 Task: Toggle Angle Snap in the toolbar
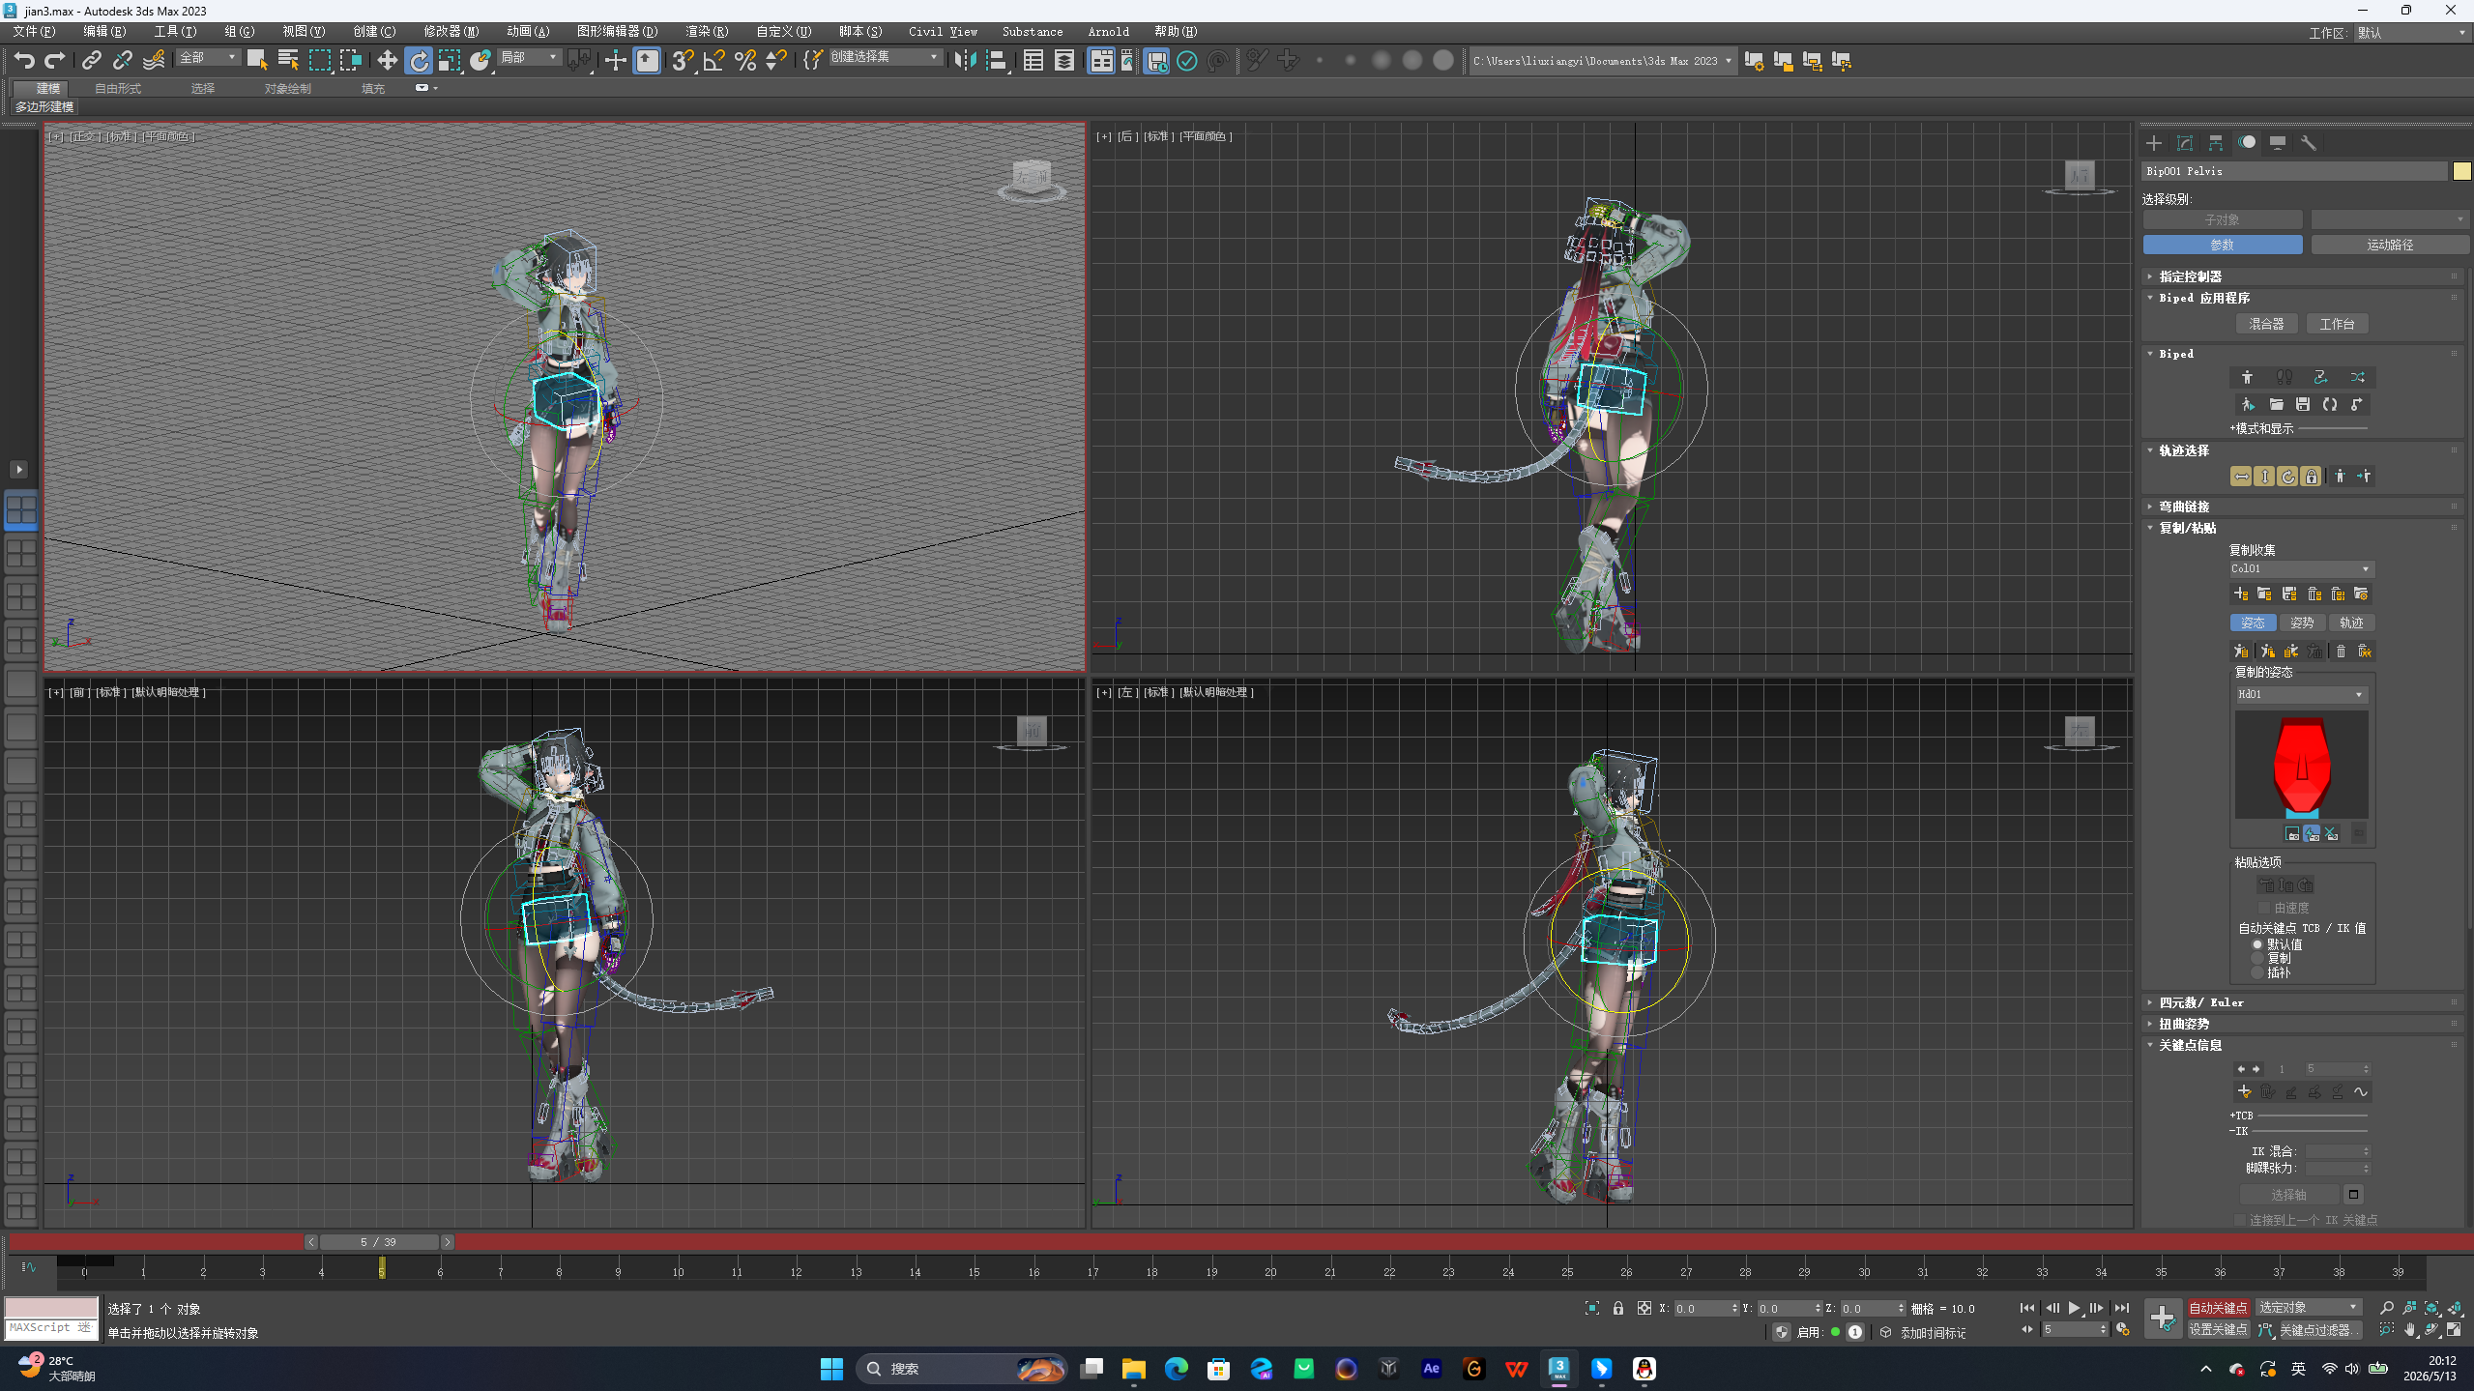(x=713, y=61)
